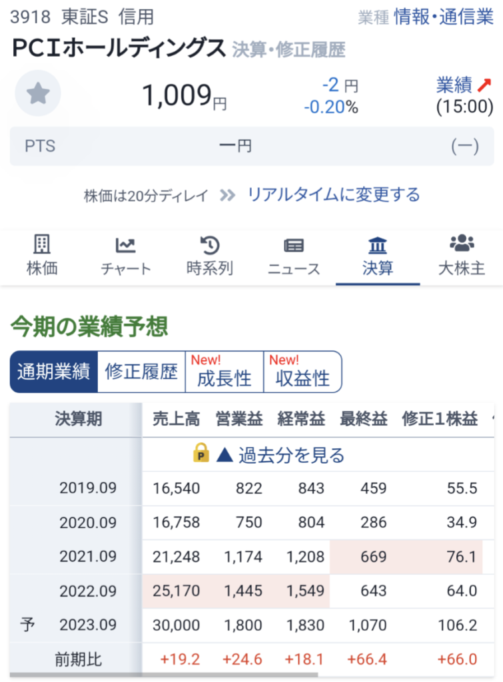Click the 売上高 column header
The image size is (503, 682).
pos(176,419)
